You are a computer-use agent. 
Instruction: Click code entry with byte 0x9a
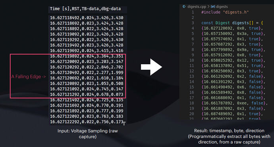(x=233, y=50)
